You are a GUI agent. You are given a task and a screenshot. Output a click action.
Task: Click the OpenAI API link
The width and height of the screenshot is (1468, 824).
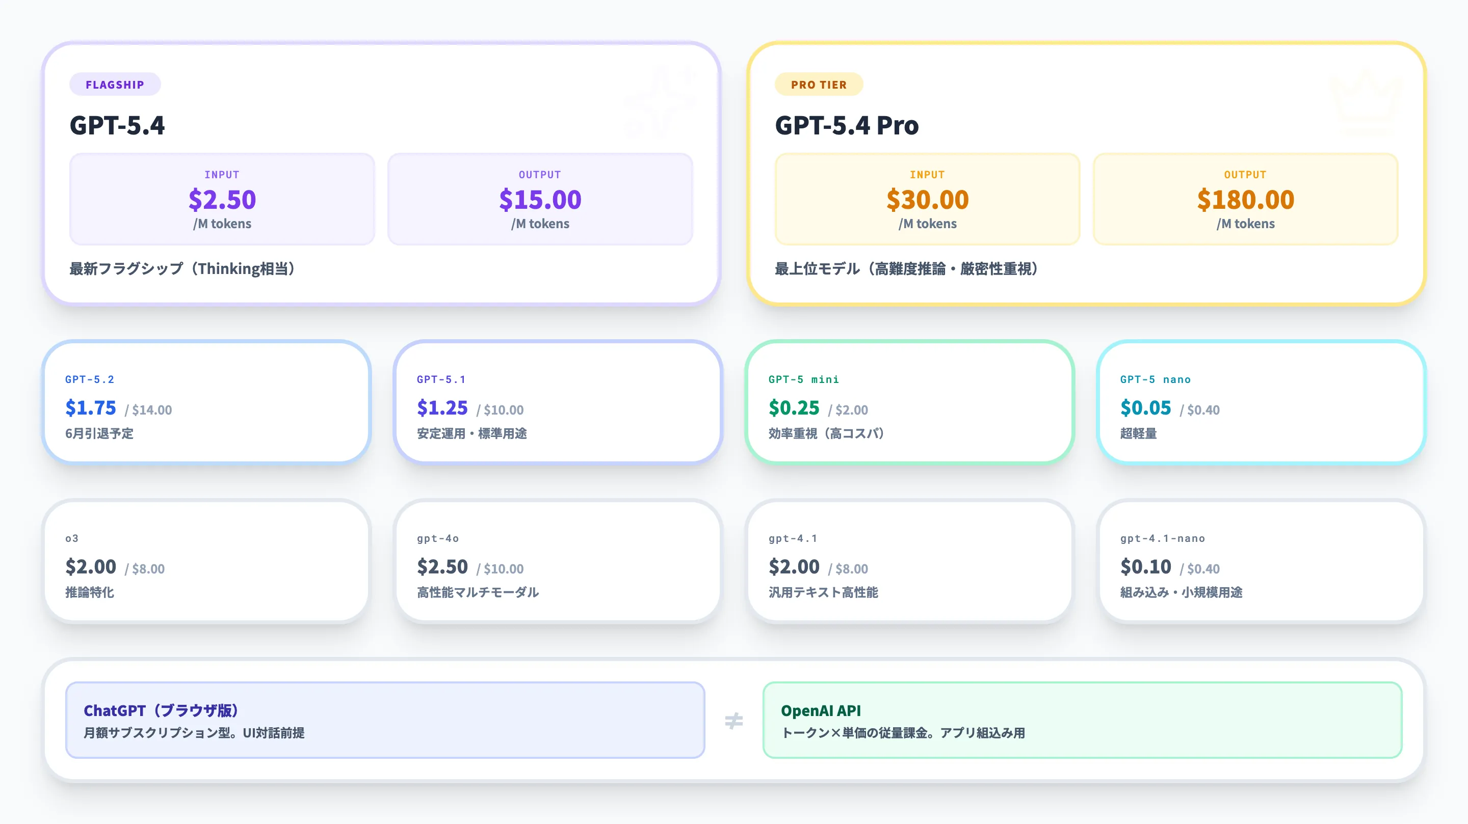(x=821, y=710)
